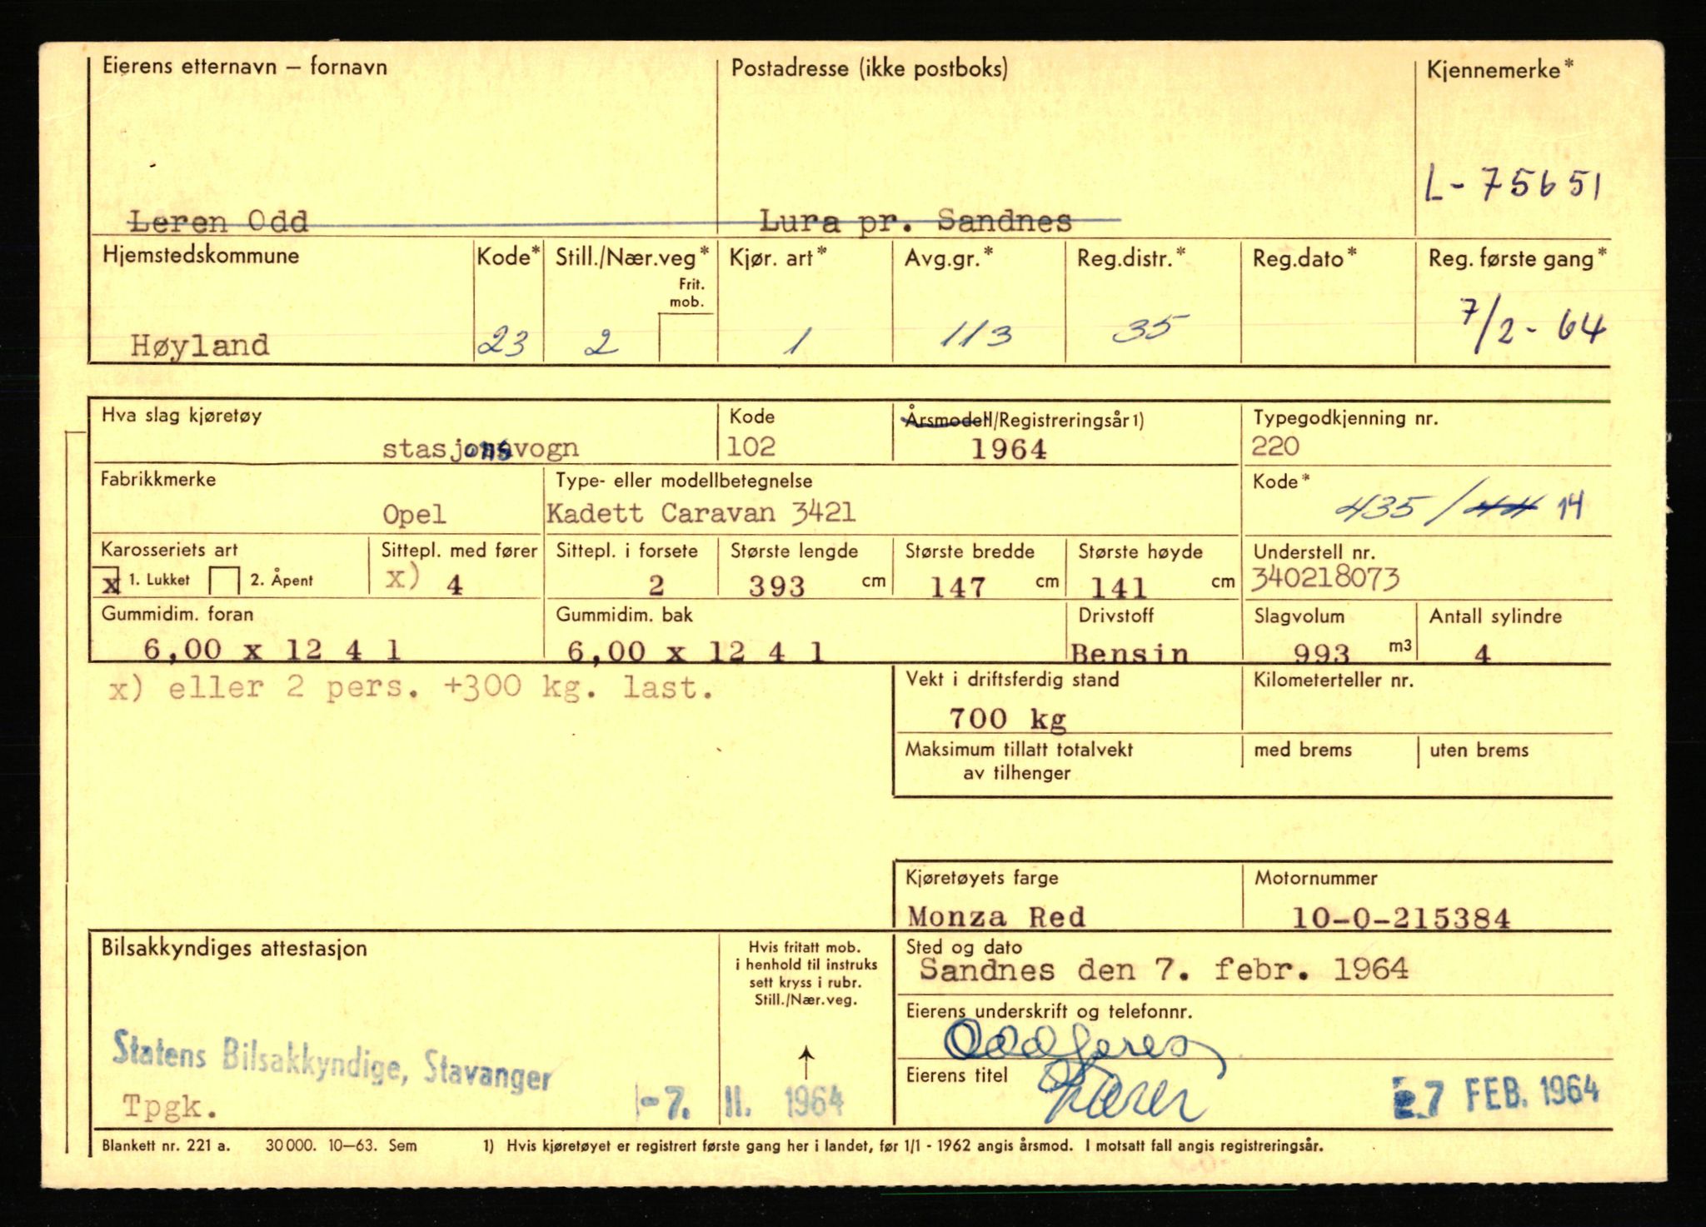Select the Fabrikkmerke value 'Opel'
The width and height of the screenshot is (1706, 1227).
(414, 515)
